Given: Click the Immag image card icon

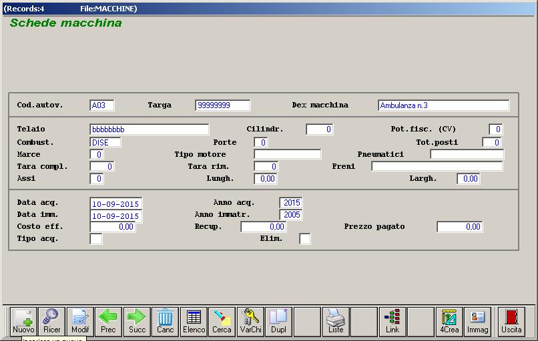Looking at the screenshot, I should [478, 321].
